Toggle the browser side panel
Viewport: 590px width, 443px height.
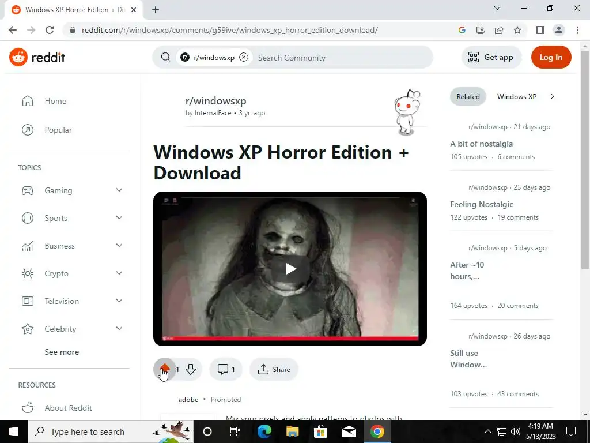point(540,30)
